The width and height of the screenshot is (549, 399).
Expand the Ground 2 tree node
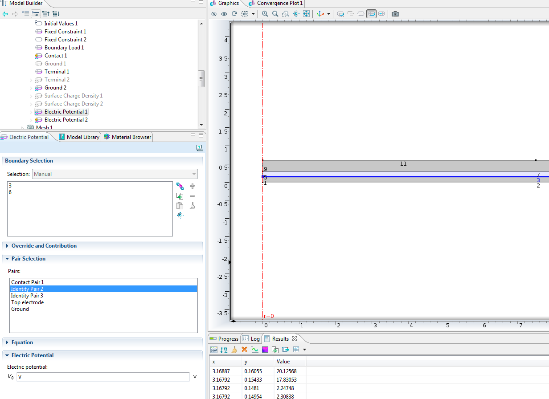31,88
